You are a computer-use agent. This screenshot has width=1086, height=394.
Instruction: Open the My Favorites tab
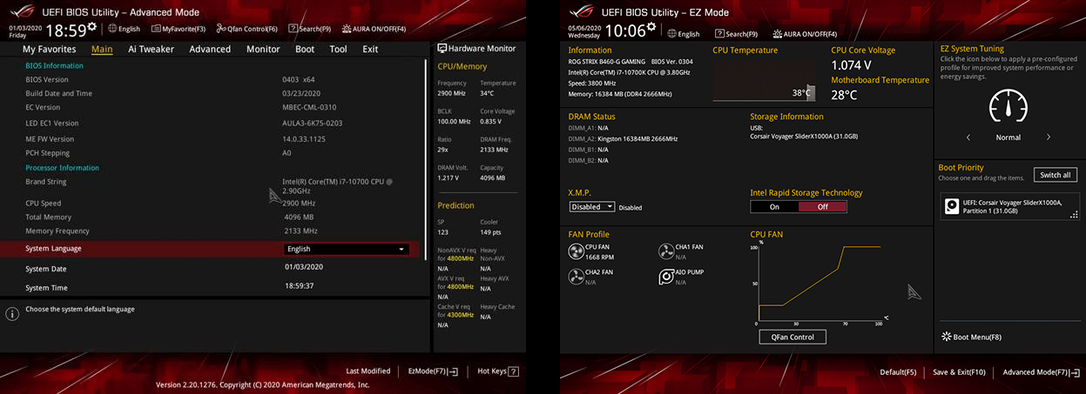[x=49, y=50]
